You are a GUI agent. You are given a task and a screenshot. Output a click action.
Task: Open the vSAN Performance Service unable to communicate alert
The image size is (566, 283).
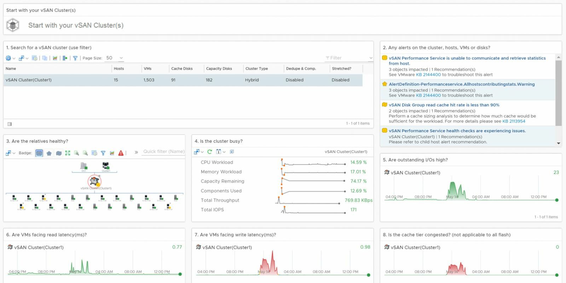467,61
